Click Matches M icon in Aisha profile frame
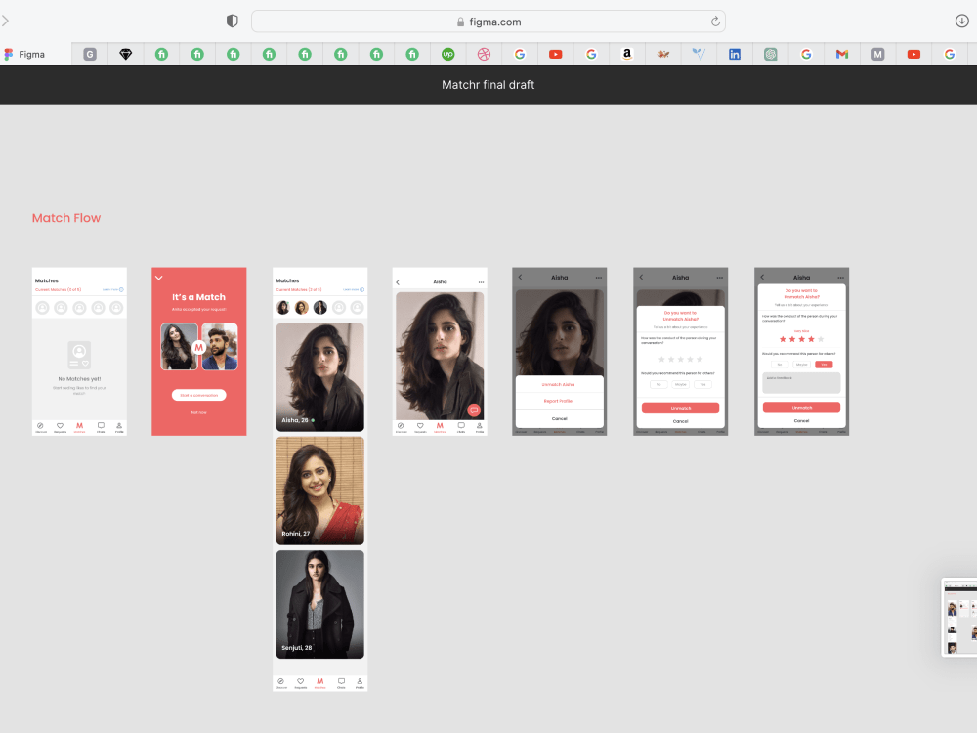Viewport: 977px width, 733px height. pos(440,428)
